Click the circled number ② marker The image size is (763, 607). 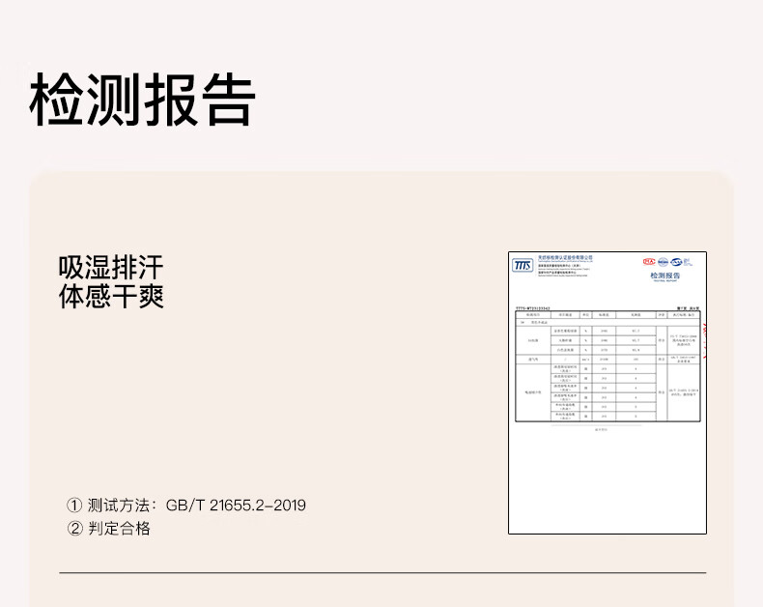[x=74, y=529]
